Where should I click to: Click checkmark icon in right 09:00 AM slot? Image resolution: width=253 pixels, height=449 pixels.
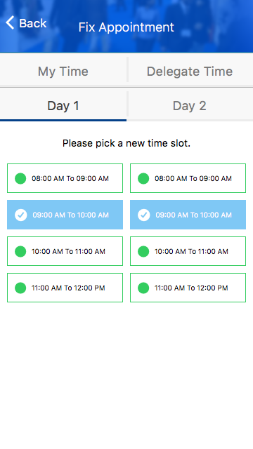click(143, 215)
